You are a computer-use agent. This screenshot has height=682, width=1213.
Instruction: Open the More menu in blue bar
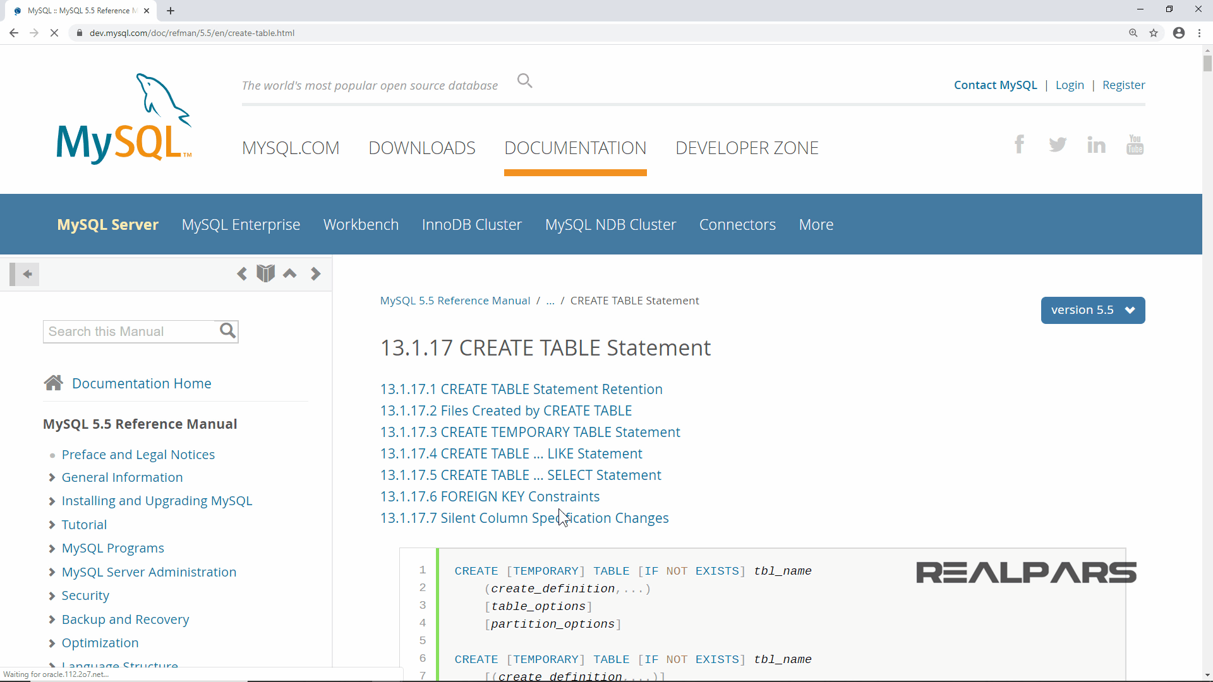(816, 225)
